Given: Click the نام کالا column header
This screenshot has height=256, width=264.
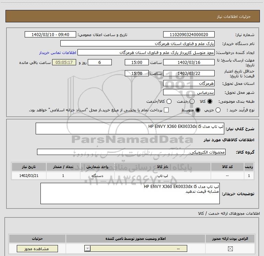Looking at the screenshot, I should (163, 167).
